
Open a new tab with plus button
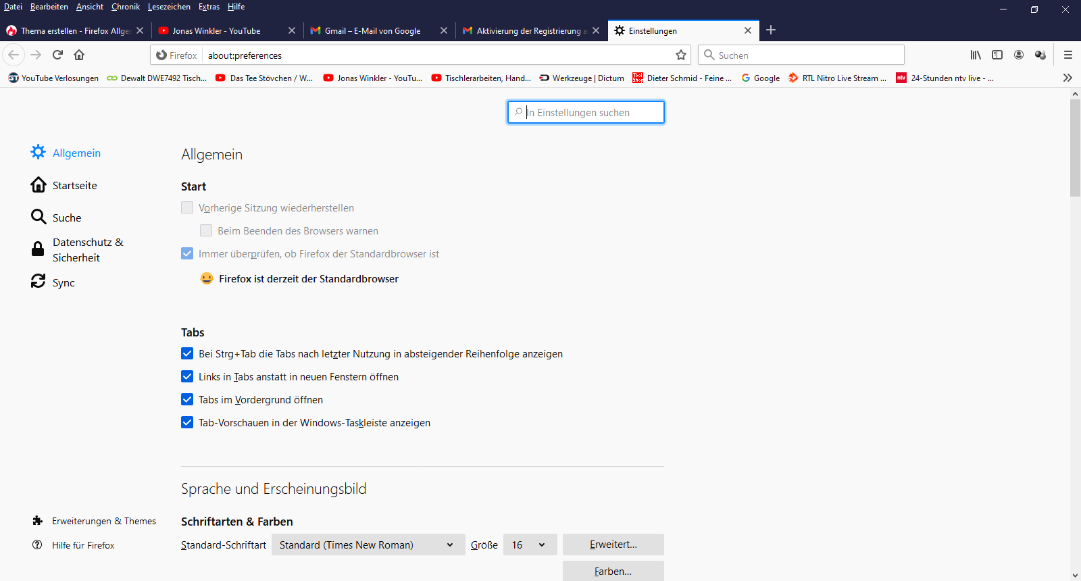coord(771,30)
